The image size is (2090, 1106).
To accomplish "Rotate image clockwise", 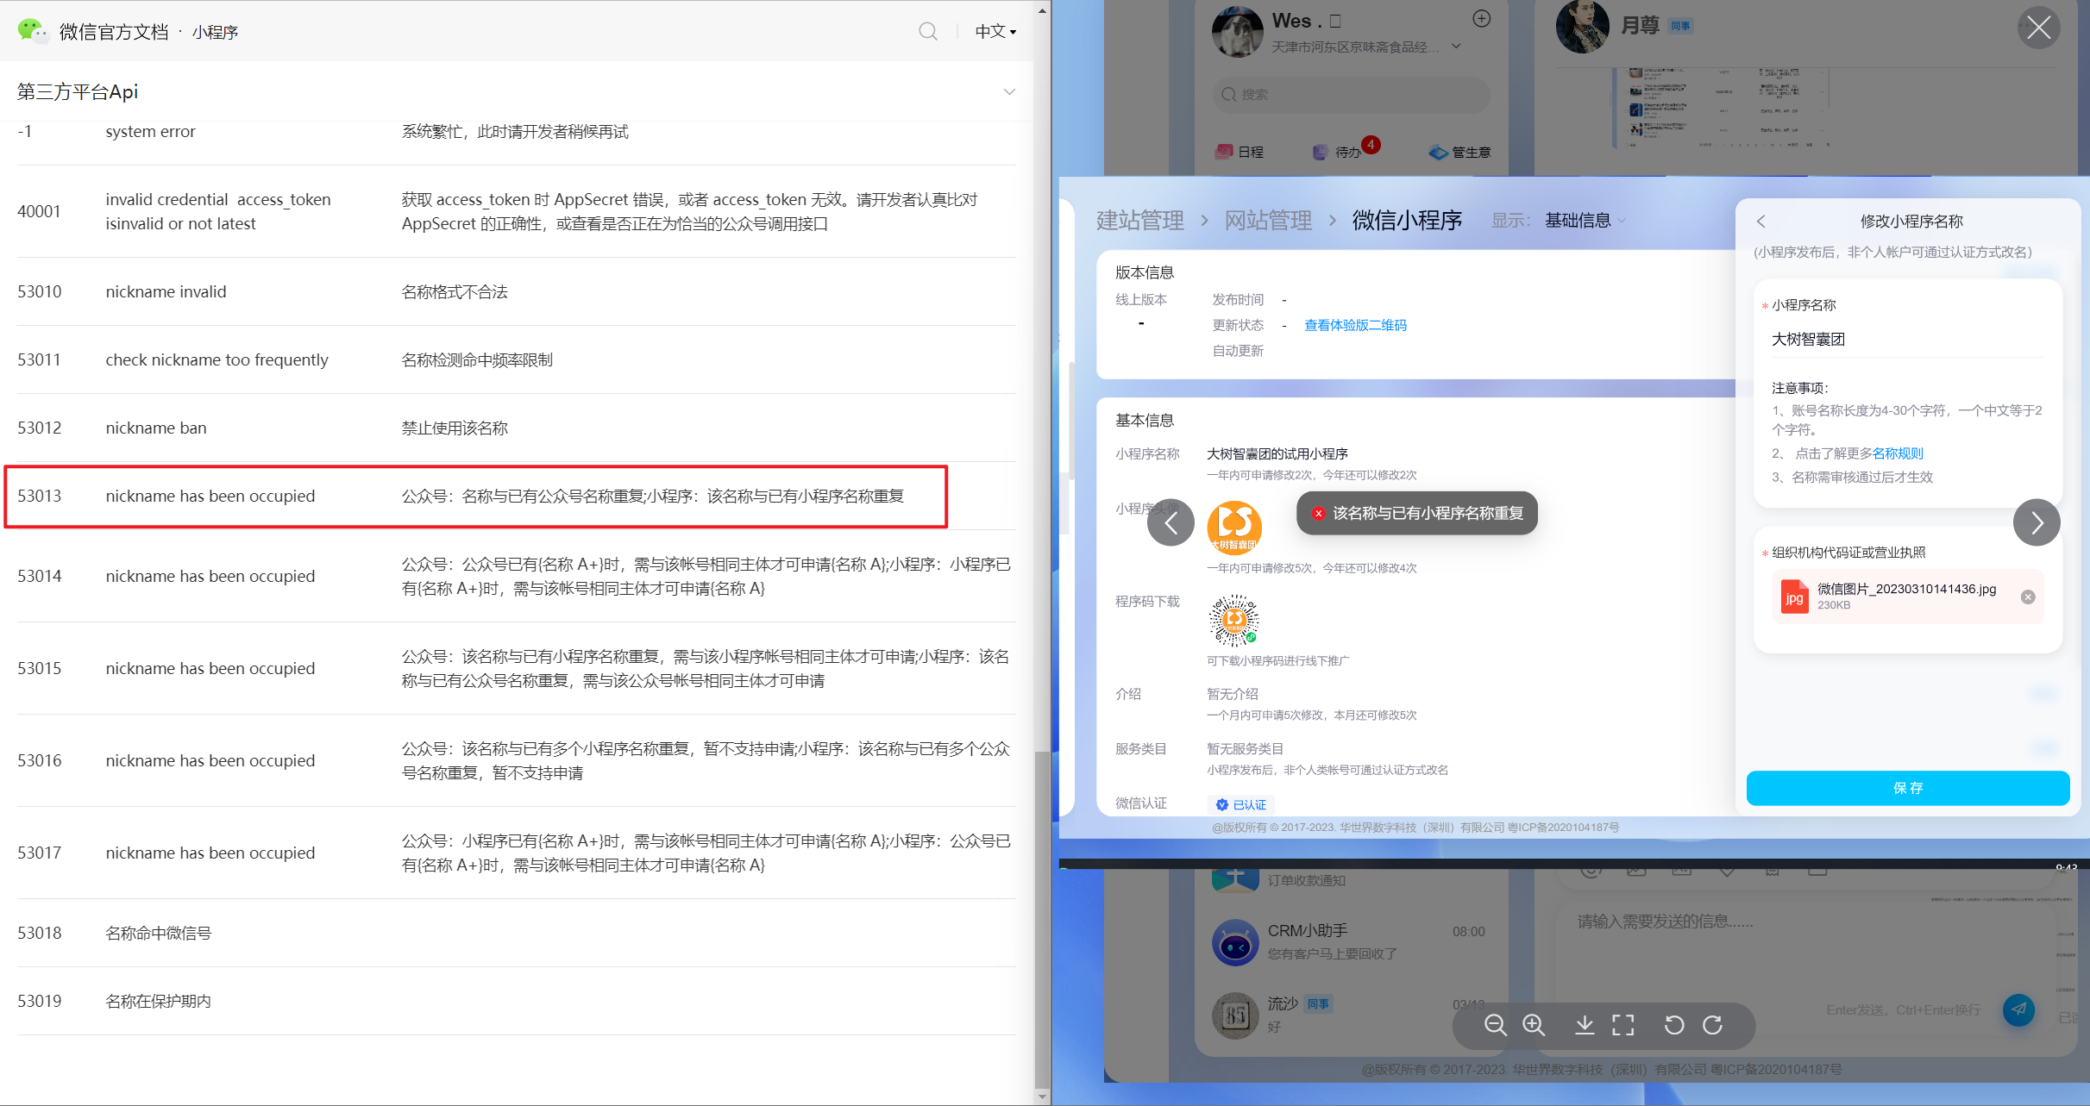I will pos(1713,1024).
